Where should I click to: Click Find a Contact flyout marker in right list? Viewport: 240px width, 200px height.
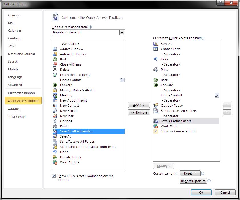click(x=217, y=95)
